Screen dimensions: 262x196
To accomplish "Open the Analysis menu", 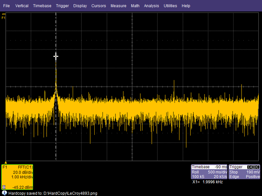I will click(x=151, y=6).
